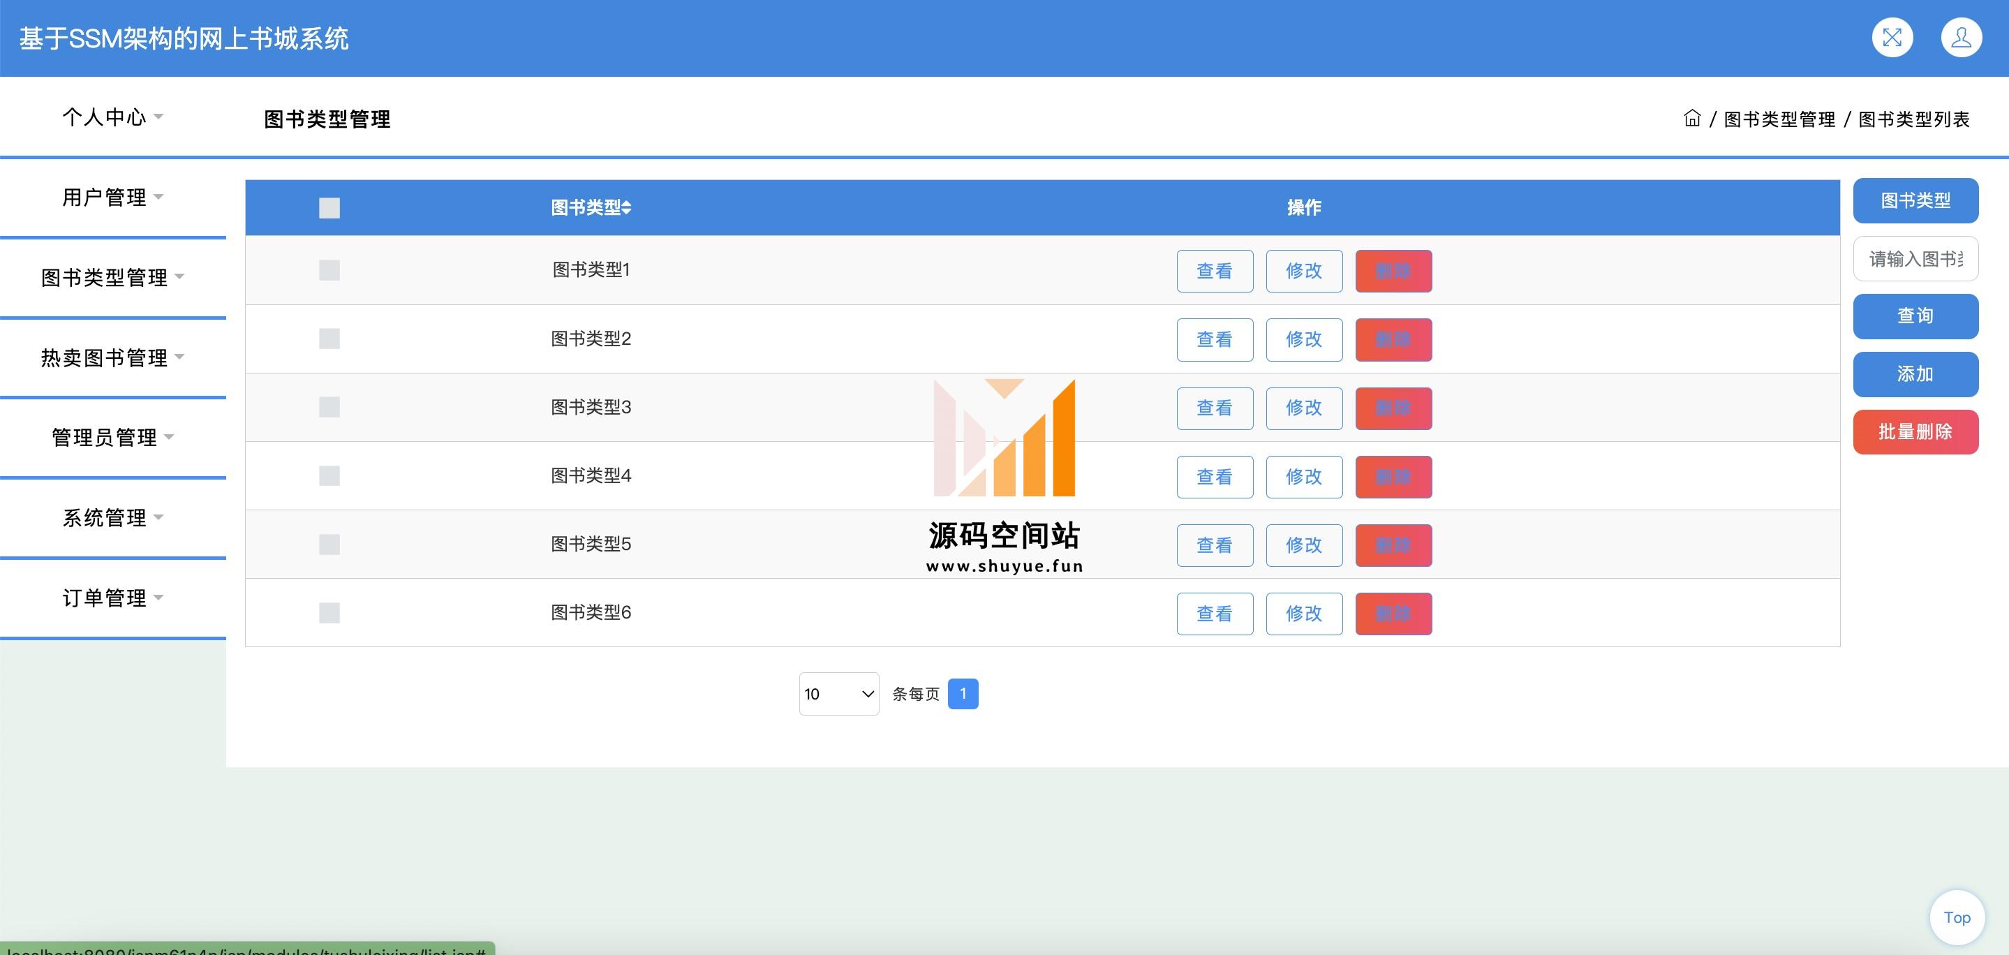Delete 图书类型4 with the red button
Image resolution: width=2009 pixels, height=955 pixels.
point(1393,477)
